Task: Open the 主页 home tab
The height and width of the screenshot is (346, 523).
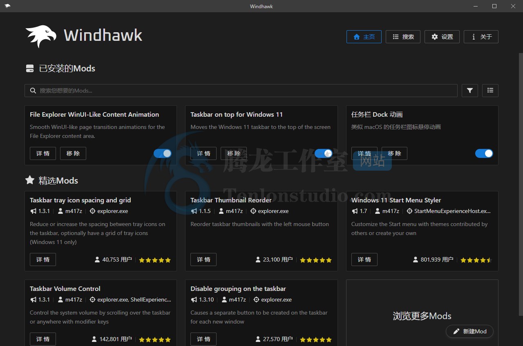Action: [364, 37]
